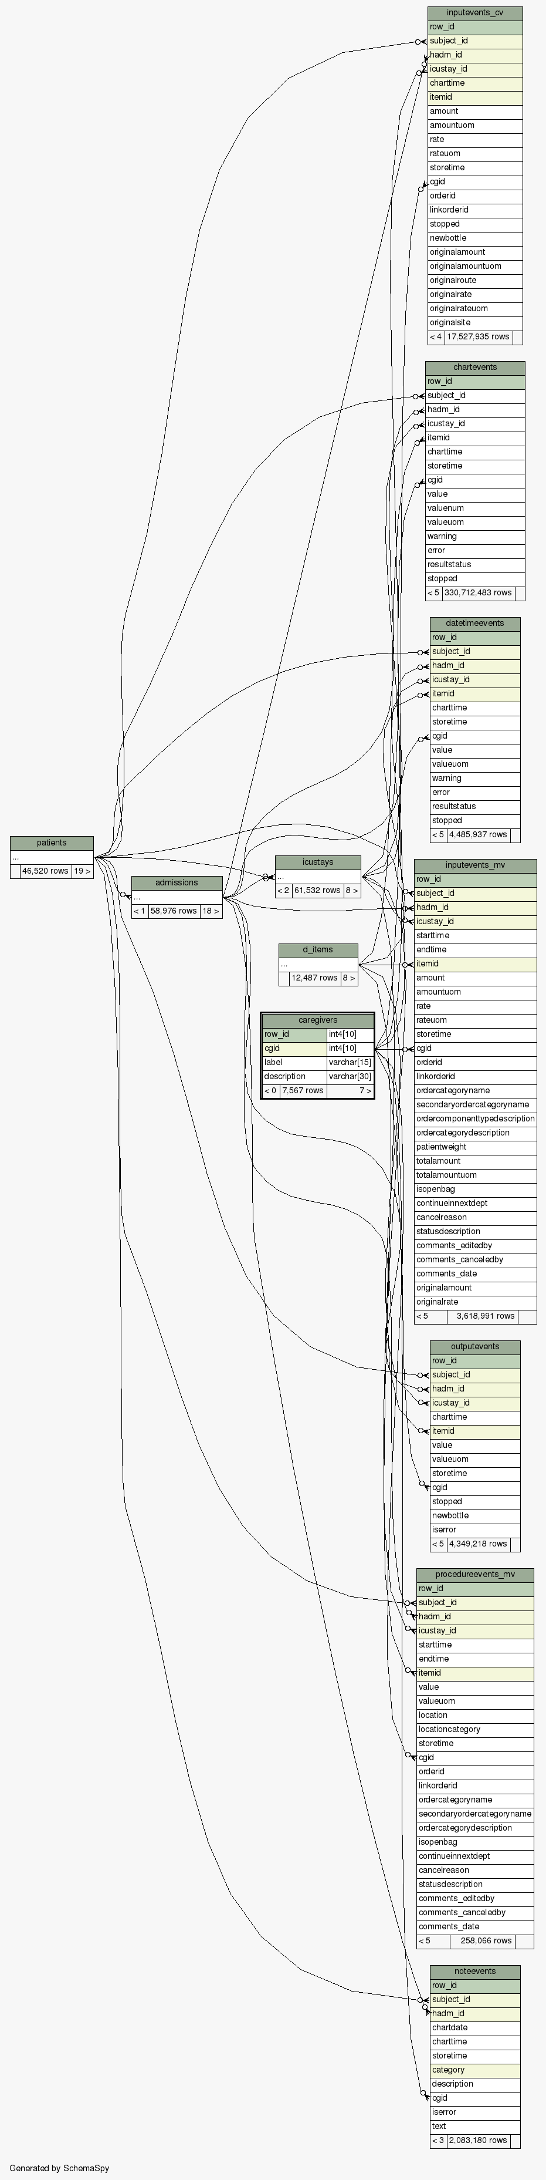Open the patients table header
546x2180 pixels.
click(52, 843)
